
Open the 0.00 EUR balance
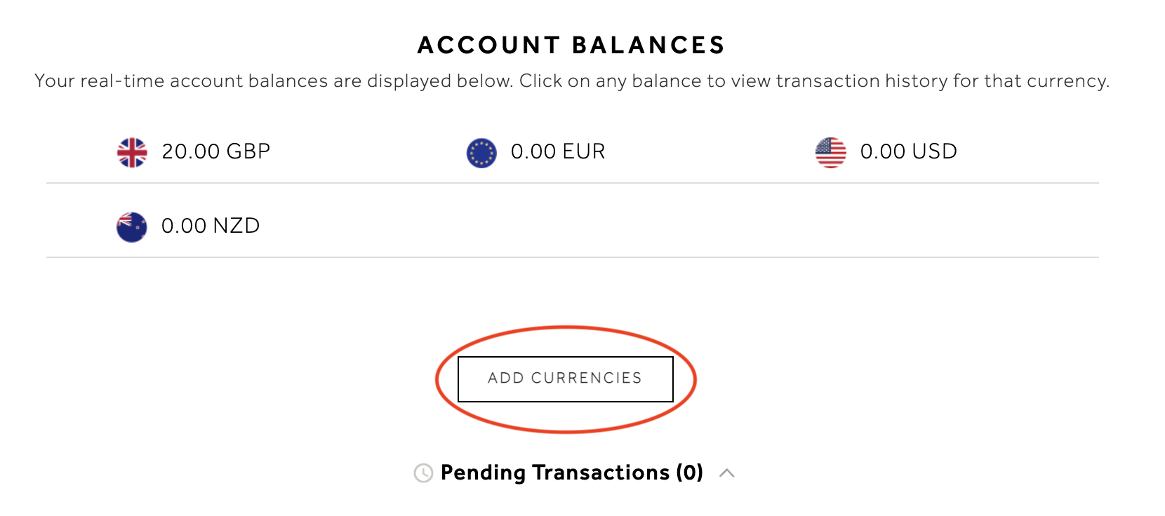point(558,151)
